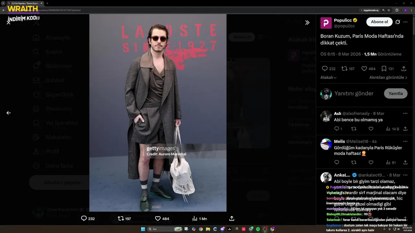The width and height of the screenshot is (415, 233).
Task: Open the browser zoom magnifier icon
Action: tap(384, 10)
